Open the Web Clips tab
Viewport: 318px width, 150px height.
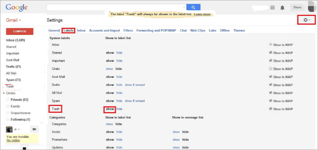[198, 30]
